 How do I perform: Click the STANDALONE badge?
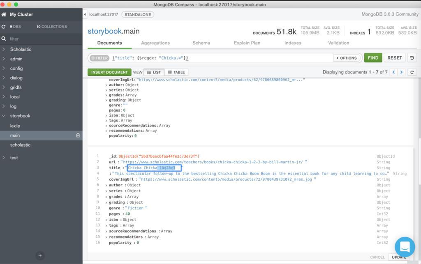pyautogui.click(x=138, y=14)
